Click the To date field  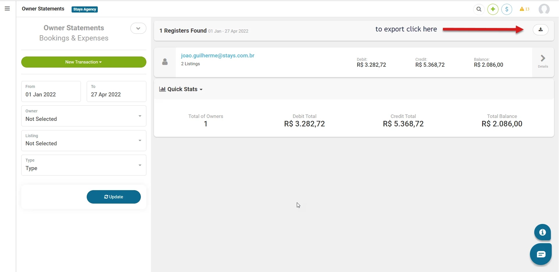(116, 91)
